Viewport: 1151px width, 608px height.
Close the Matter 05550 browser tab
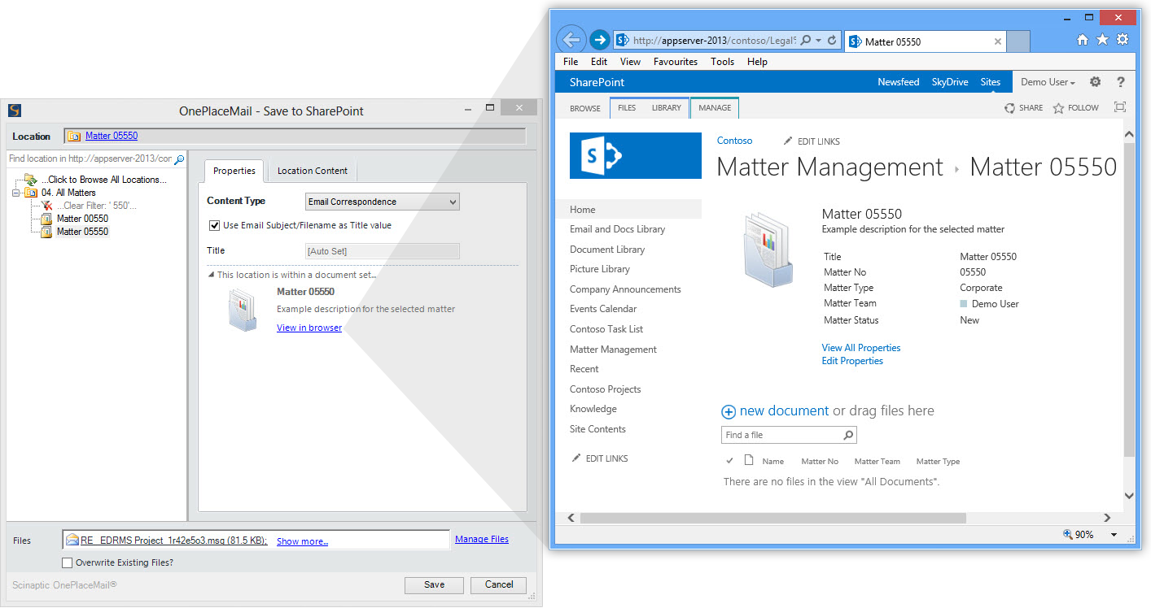click(x=998, y=41)
